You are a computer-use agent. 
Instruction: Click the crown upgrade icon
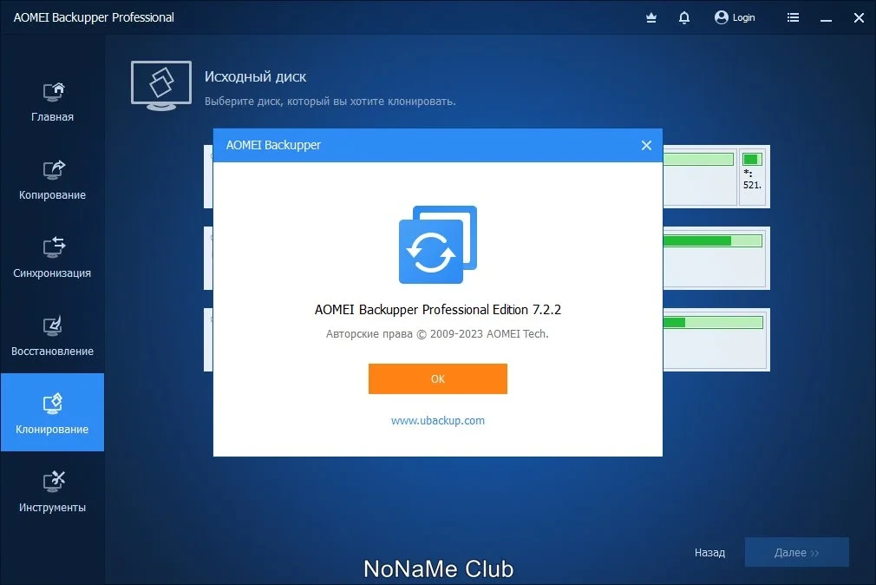[651, 18]
